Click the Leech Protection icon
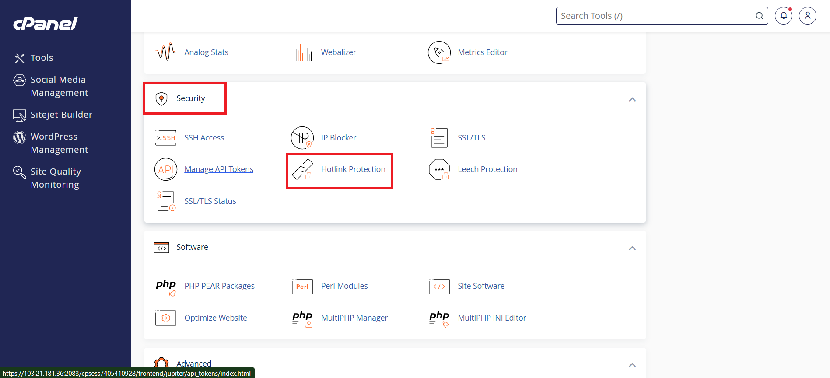The height and width of the screenshot is (378, 830). point(439,169)
